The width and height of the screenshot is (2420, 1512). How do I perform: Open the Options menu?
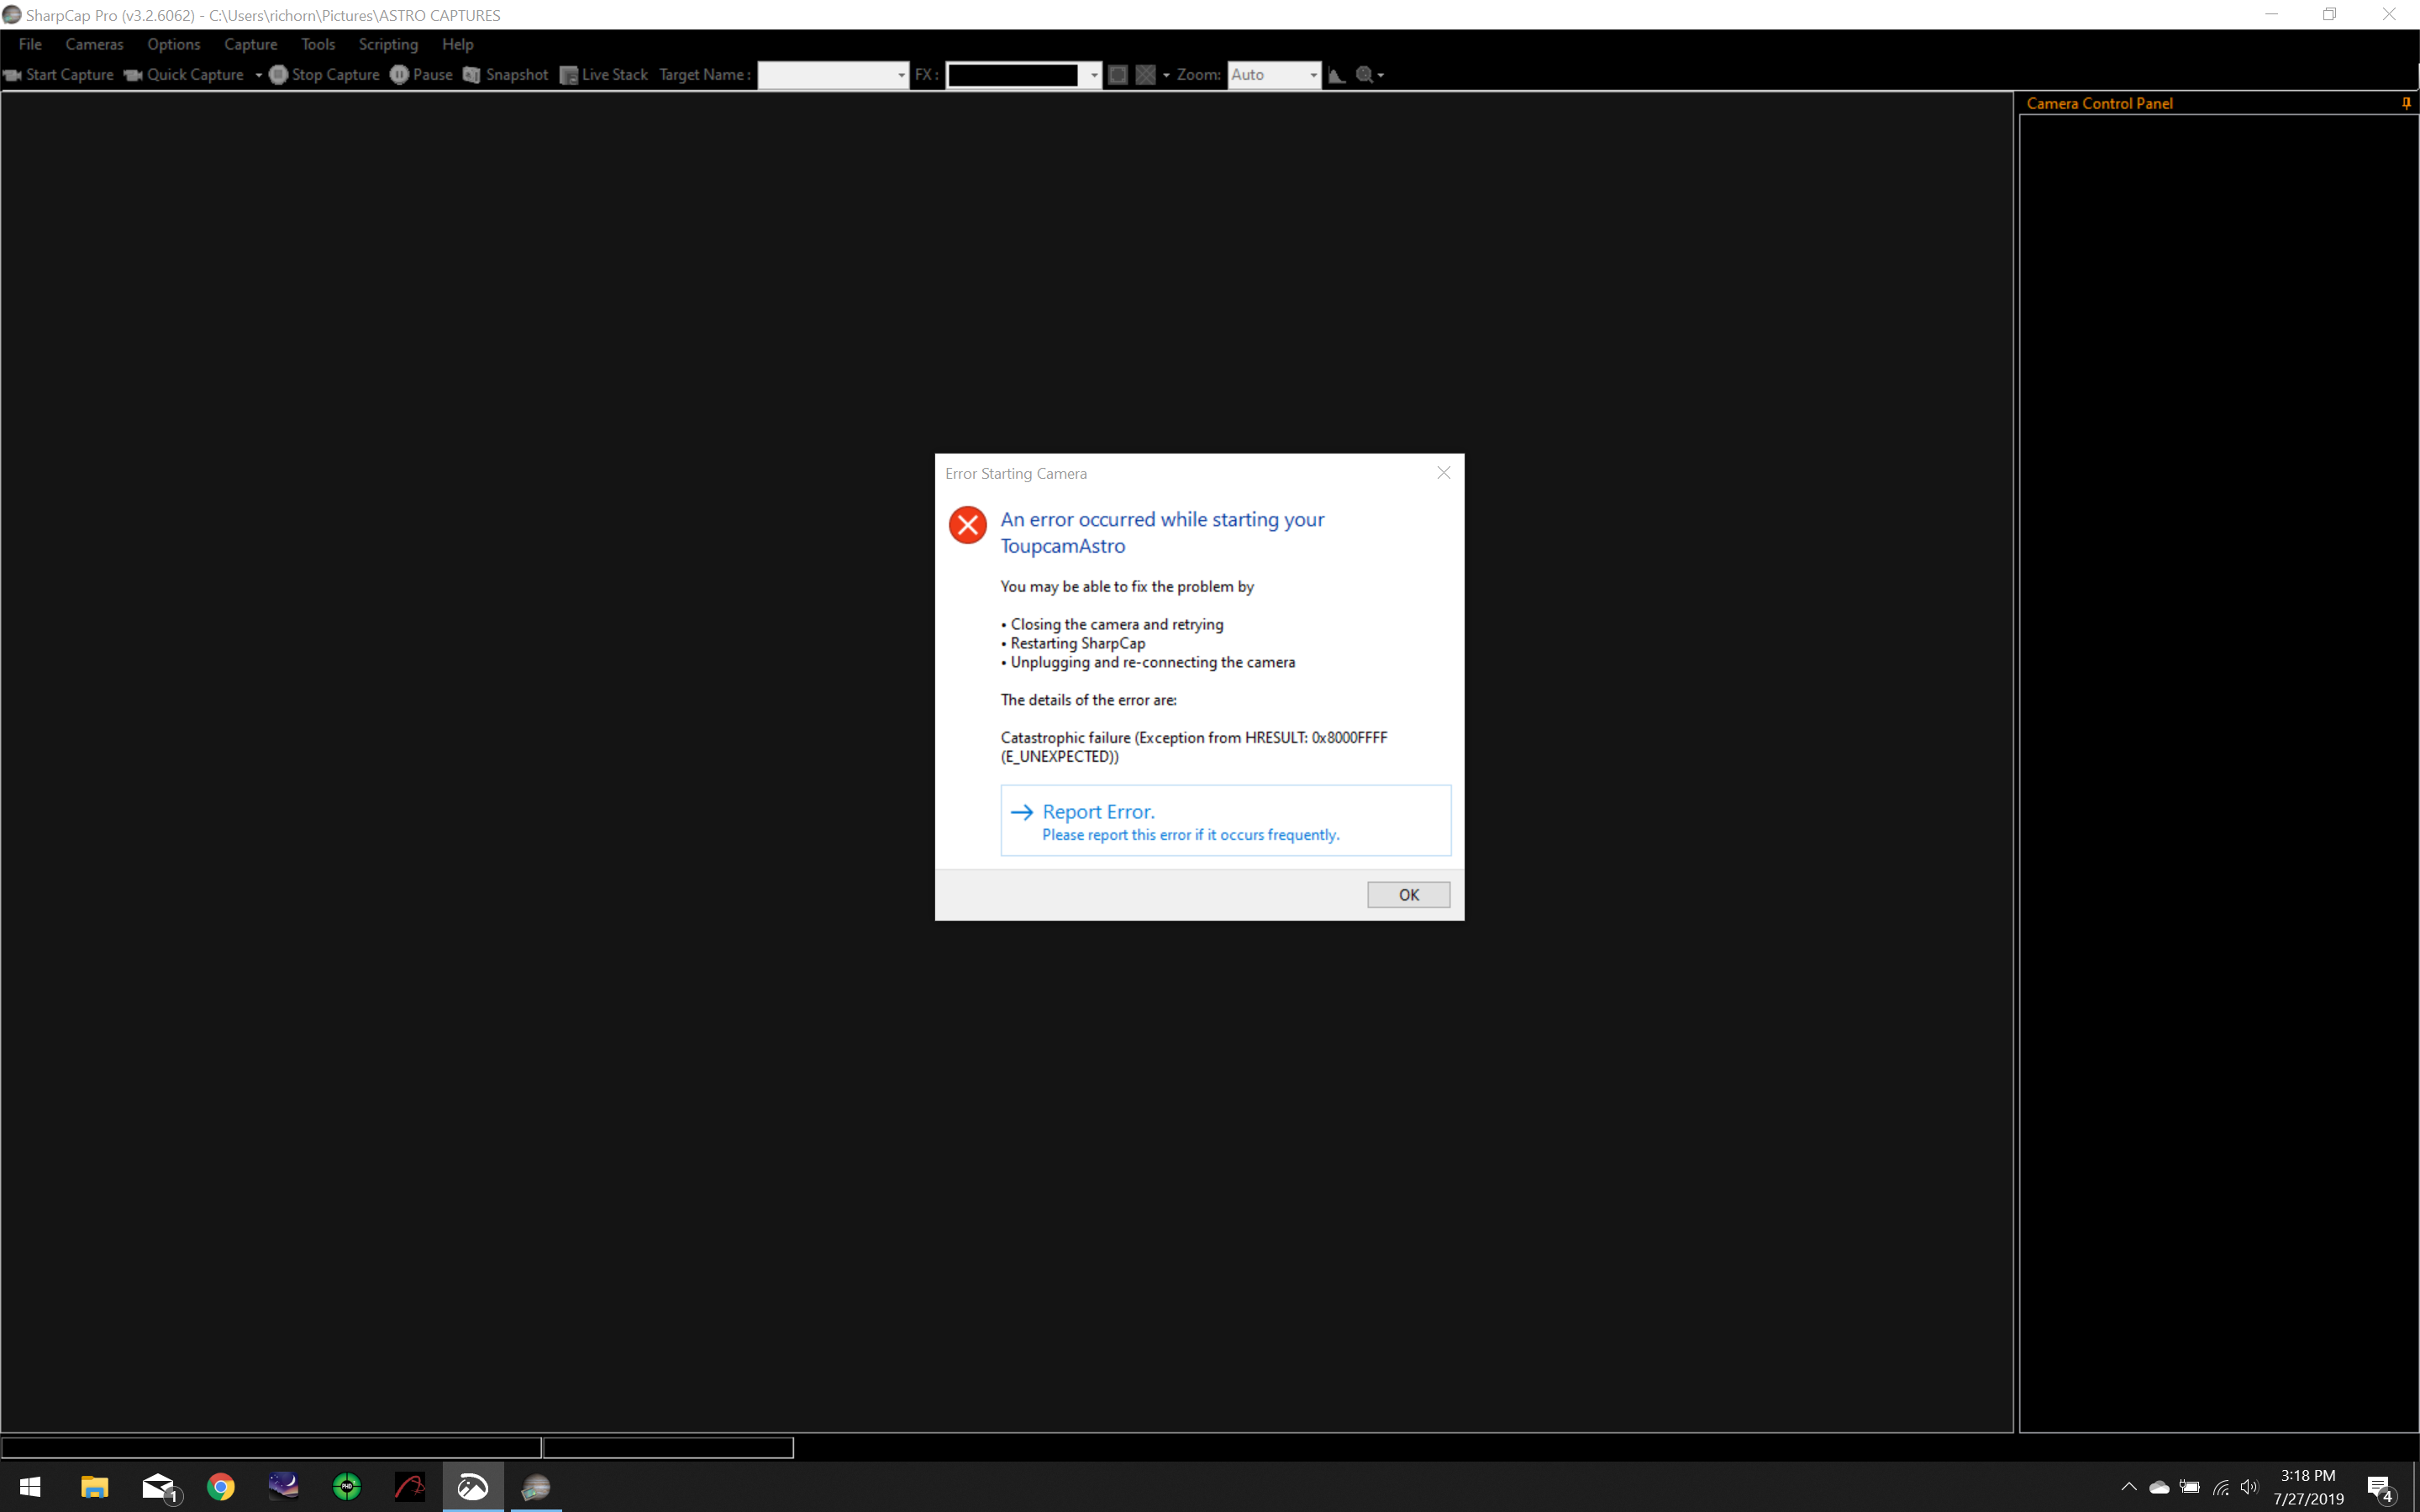173,44
